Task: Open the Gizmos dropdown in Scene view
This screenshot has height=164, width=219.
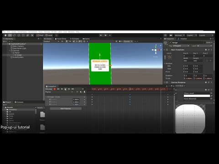Action: click(x=128, y=41)
